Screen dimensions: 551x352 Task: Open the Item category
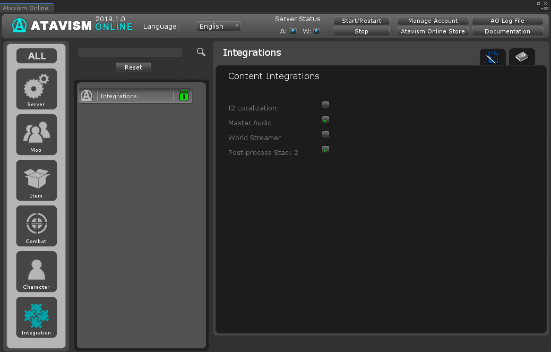[36, 180]
